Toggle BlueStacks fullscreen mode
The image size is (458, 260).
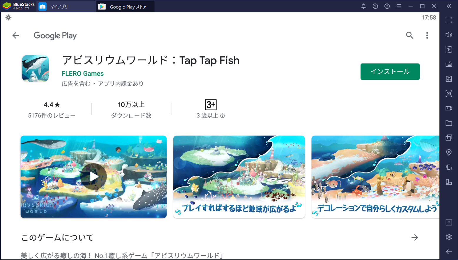click(449, 20)
